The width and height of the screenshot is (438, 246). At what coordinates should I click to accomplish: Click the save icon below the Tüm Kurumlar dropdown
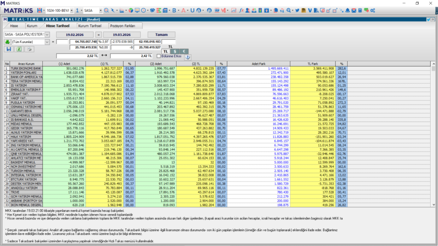pyautogui.click(x=9, y=49)
